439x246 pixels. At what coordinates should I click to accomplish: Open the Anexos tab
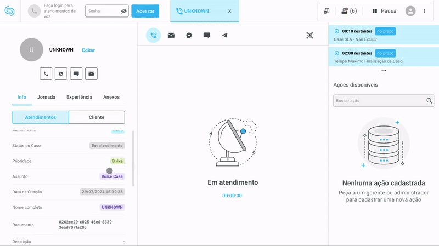111,97
